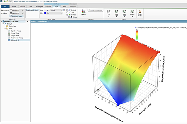This screenshot has width=187, height=124.
Task: Toggle the Lines checkbox
Action: (x=67, y=12)
